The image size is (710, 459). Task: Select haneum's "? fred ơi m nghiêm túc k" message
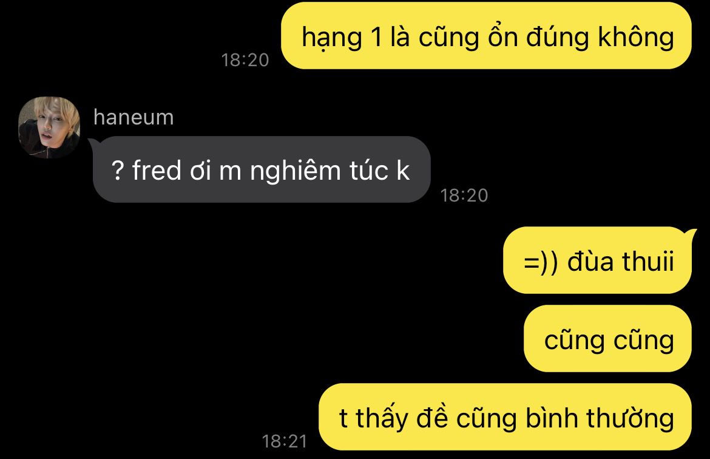pyautogui.click(x=262, y=169)
